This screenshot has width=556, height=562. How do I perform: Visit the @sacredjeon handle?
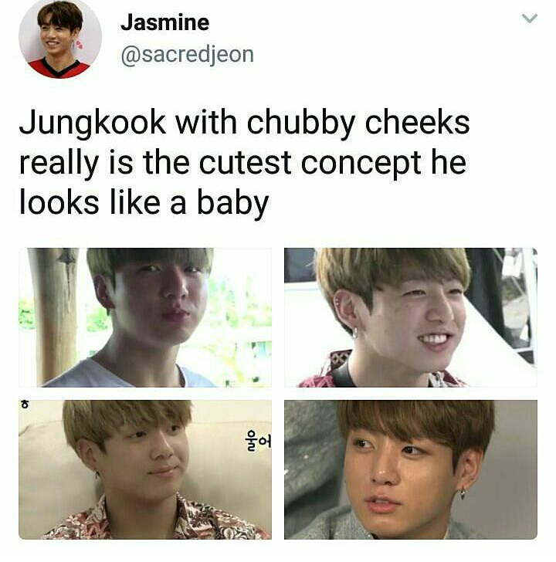tap(187, 56)
